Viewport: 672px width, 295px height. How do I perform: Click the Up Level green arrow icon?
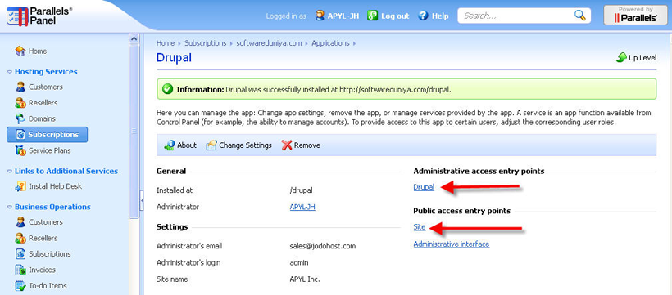click(621, 58)
